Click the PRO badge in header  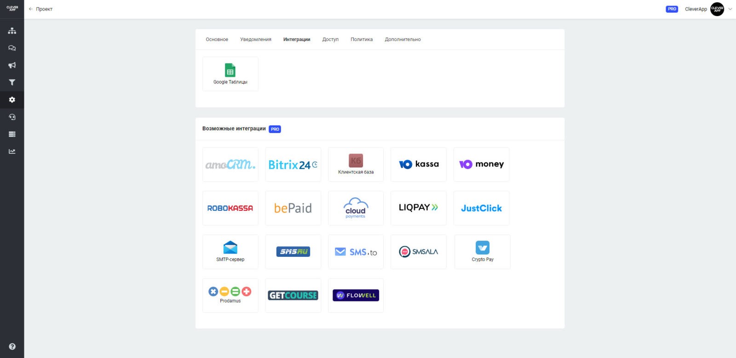point(672,9)
